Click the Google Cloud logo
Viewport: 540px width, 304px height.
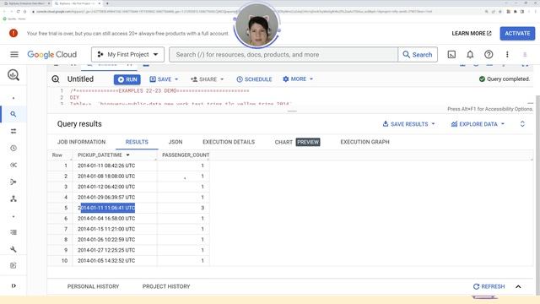(52, 54)
